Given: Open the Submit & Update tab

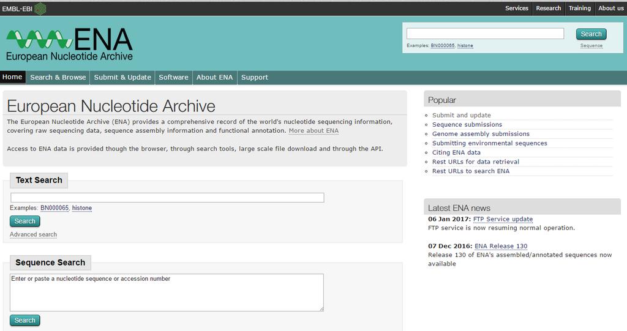Looking at the screenshot, I should coord(122,78).
